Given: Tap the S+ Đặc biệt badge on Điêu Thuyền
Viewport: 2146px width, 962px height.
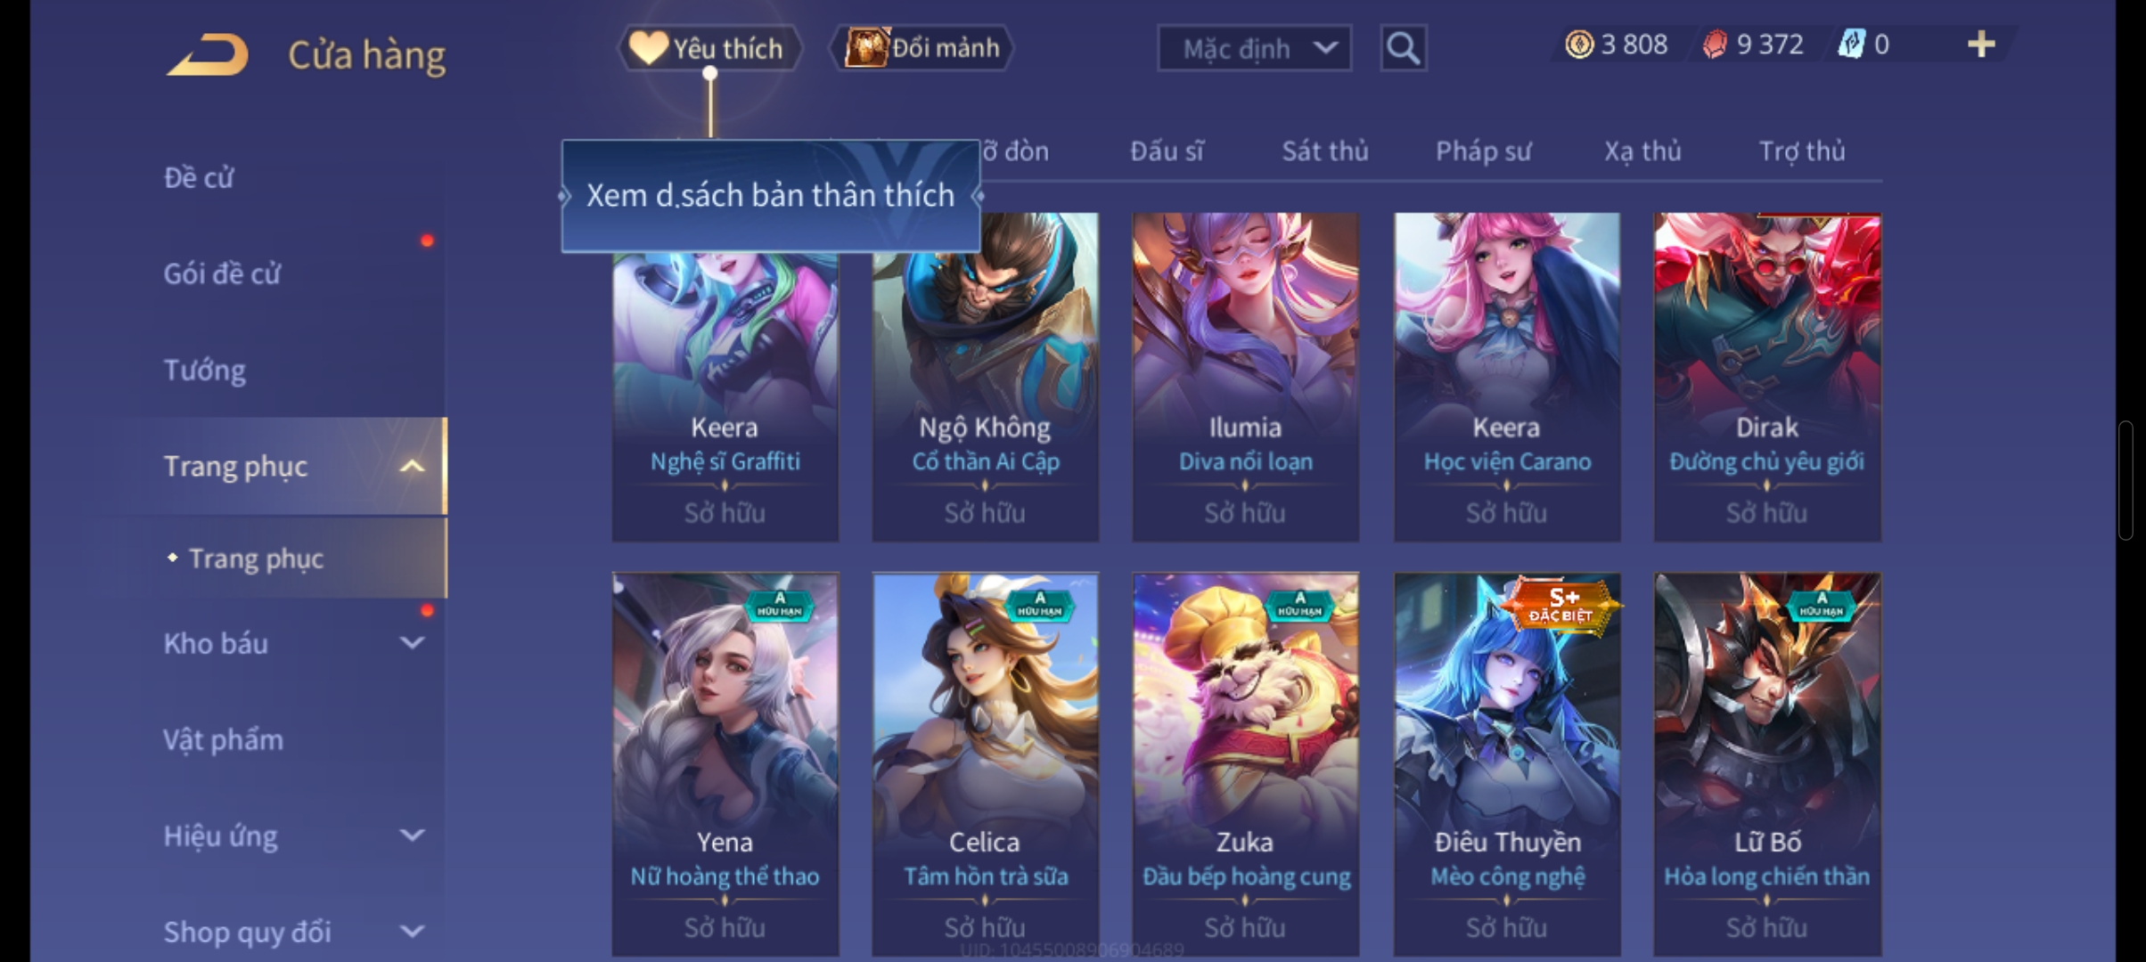Looking at the screenshot, I should [x=1560, y=605].
